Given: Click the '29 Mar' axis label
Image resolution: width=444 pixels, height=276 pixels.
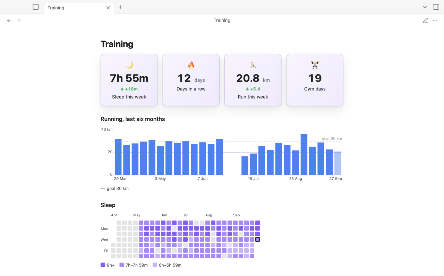Looking at the screenshot, I should [x=120, y=179].
